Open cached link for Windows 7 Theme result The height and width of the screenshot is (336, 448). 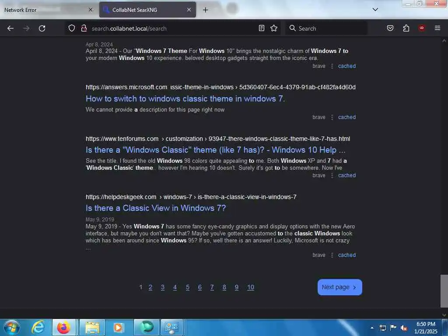point(347,66)
